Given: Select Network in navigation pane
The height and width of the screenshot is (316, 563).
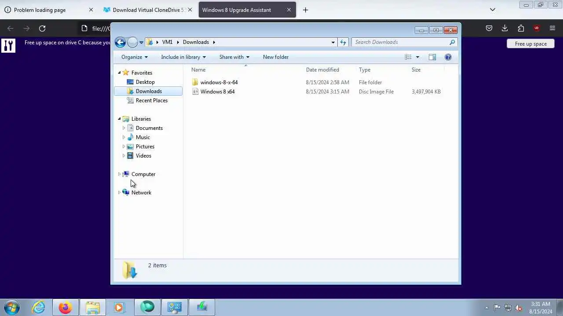Looking at the screenshot, I should tap(141, 193).
